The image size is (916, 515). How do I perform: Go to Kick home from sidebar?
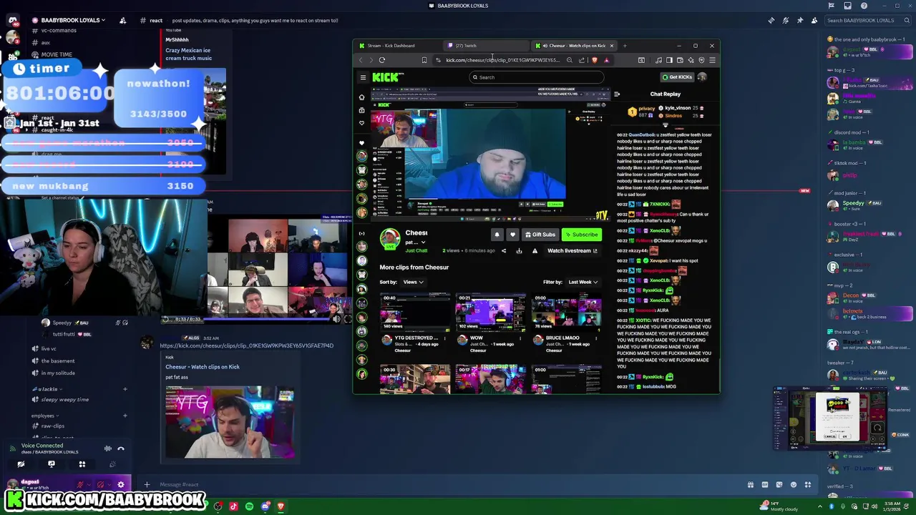(x=361, y=97)
